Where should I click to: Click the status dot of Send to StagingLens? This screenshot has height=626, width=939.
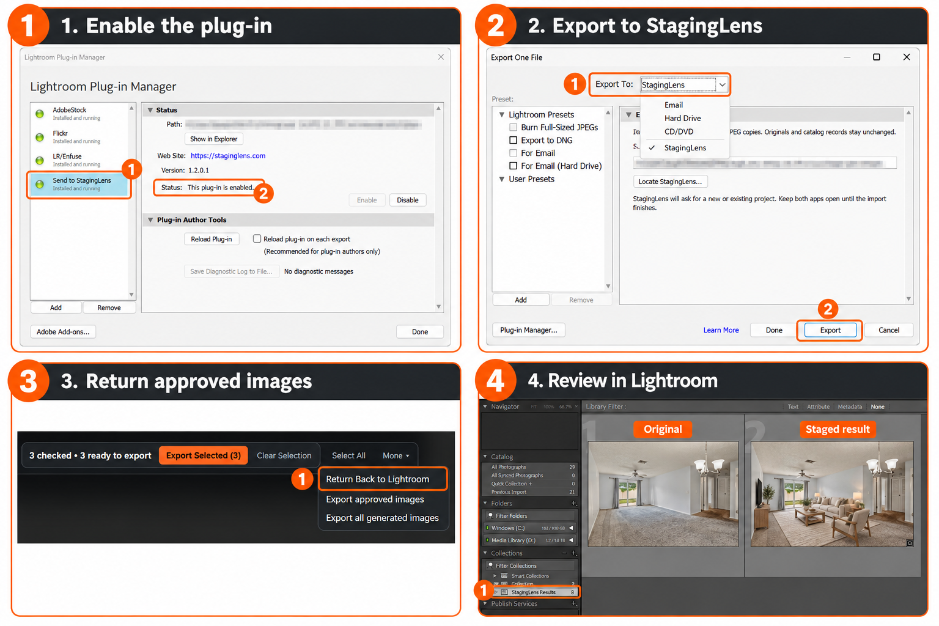click(x=40, y=184)
